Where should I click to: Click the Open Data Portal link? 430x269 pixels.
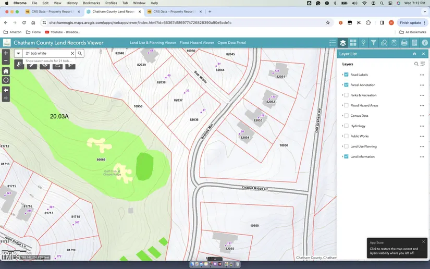pyautogui.click(x=231, y=43)
